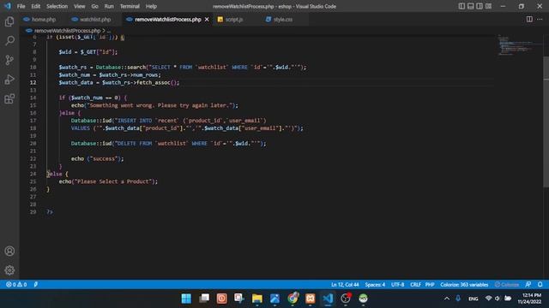Toggle Secondary Side Bar layout icon

click(x=480, y=6)
